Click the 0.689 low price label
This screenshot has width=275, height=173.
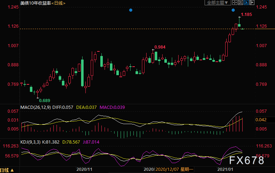click(x=44, y=100)
